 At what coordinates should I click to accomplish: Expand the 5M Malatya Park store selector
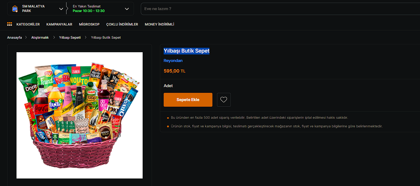[x=61, y=9]
